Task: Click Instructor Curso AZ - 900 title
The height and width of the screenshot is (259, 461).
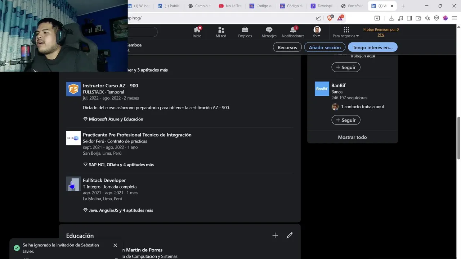Action: (x=110, y=86)
